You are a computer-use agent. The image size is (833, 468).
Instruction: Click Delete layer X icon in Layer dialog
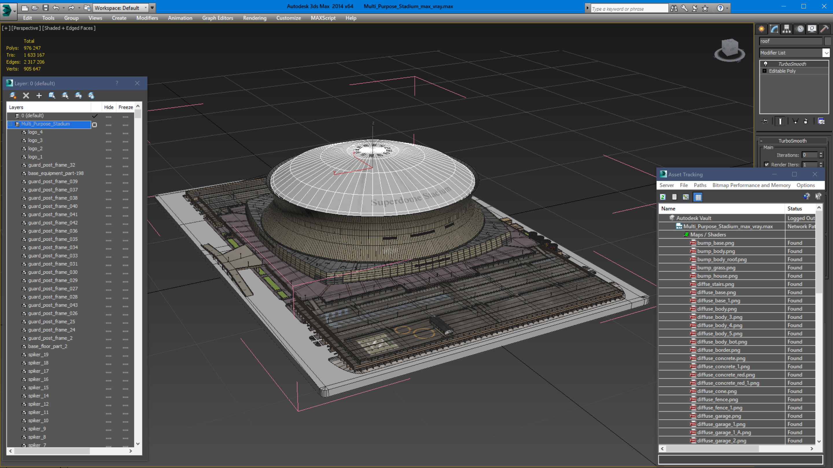[26, 95]
